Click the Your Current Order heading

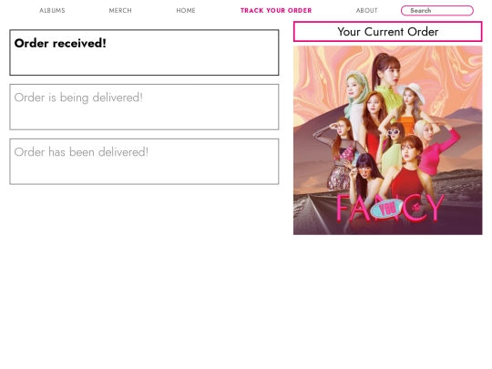click(388, 32)
